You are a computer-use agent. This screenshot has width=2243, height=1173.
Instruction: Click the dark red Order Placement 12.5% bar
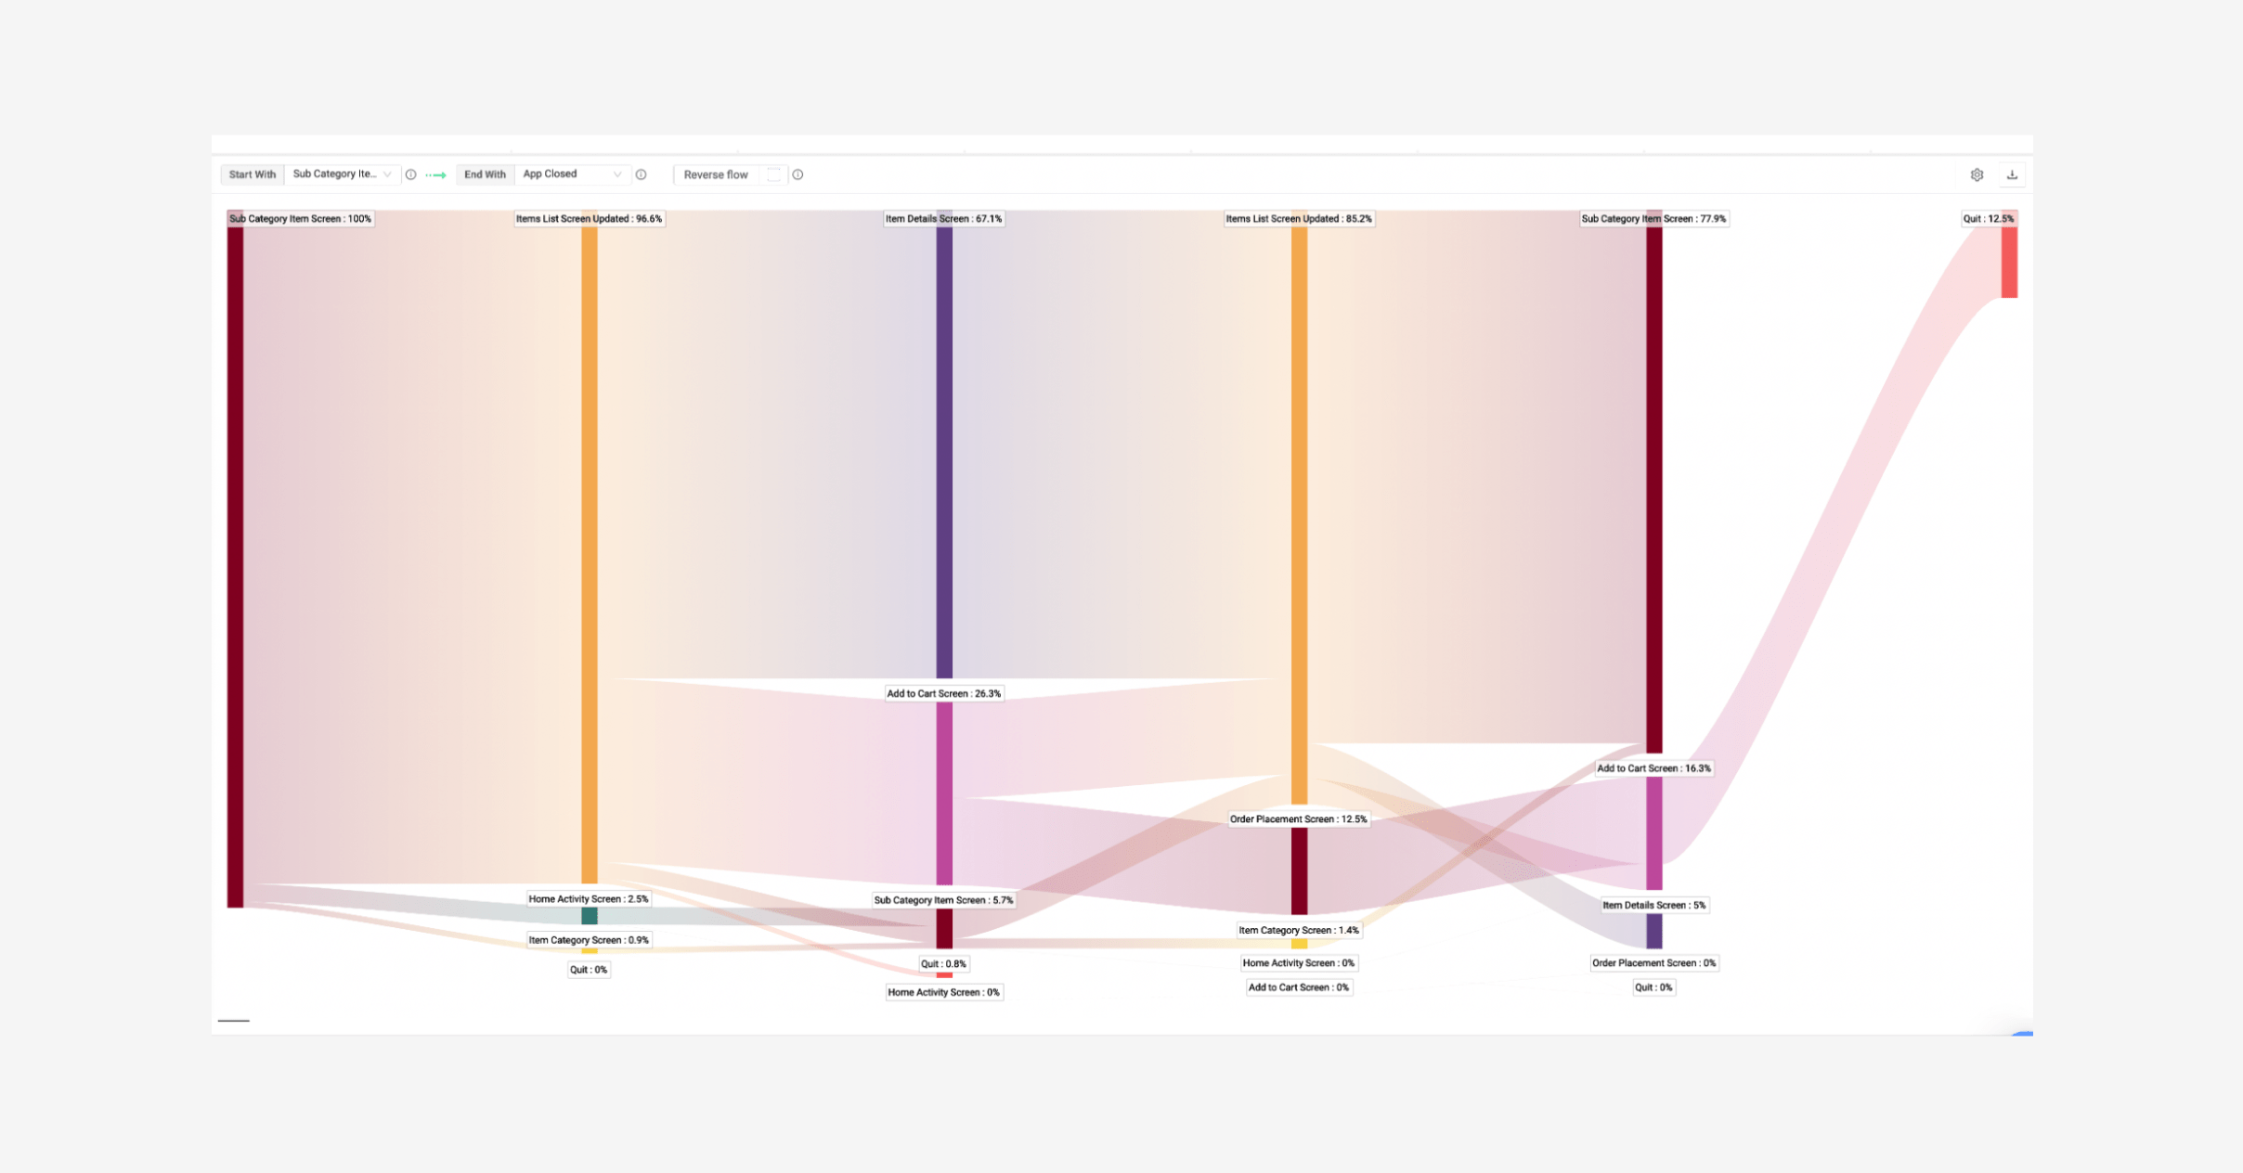pos(1300,871)
